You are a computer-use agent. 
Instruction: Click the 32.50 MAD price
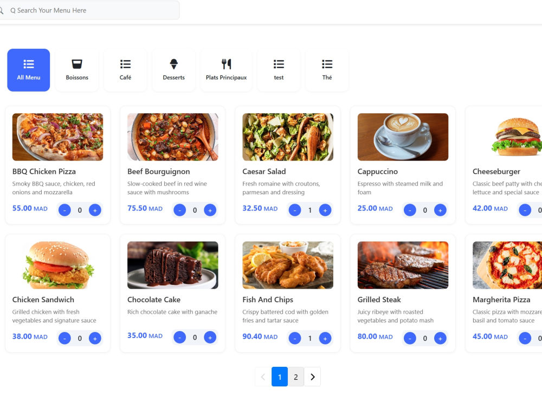[x=260, y=208]
